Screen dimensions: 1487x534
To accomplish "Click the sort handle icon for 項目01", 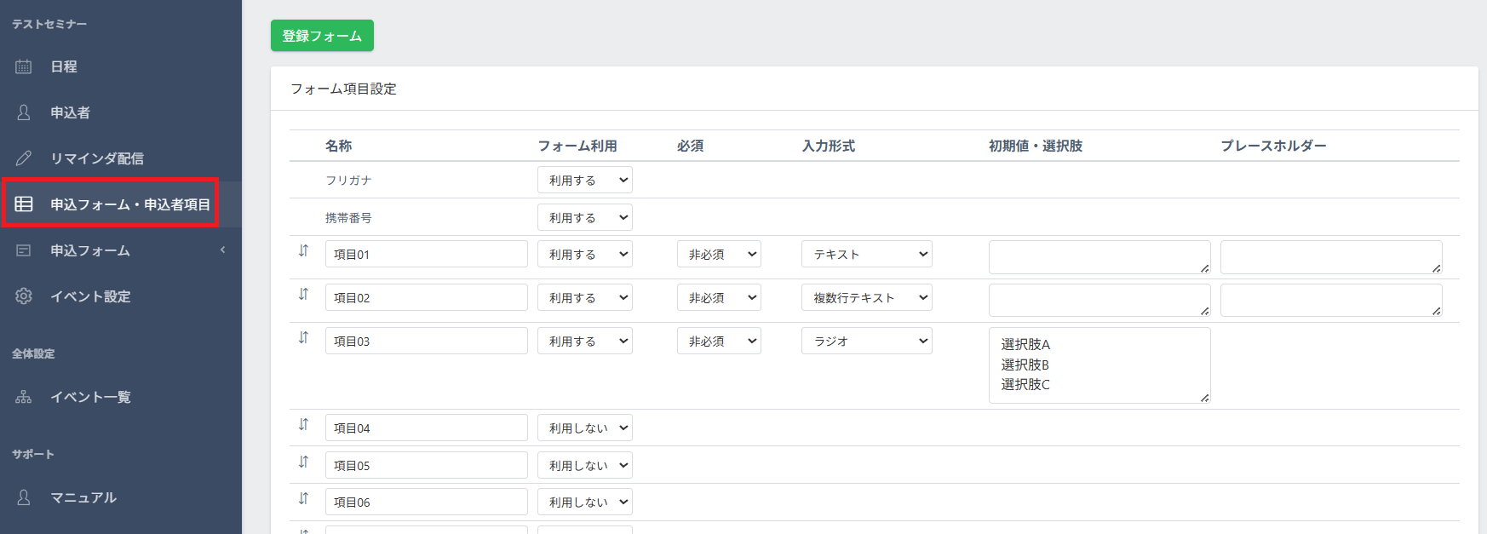I will 303,251.
